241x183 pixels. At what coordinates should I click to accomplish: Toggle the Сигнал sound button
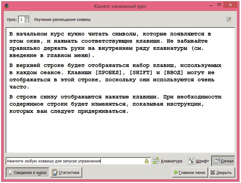point(223,161)
